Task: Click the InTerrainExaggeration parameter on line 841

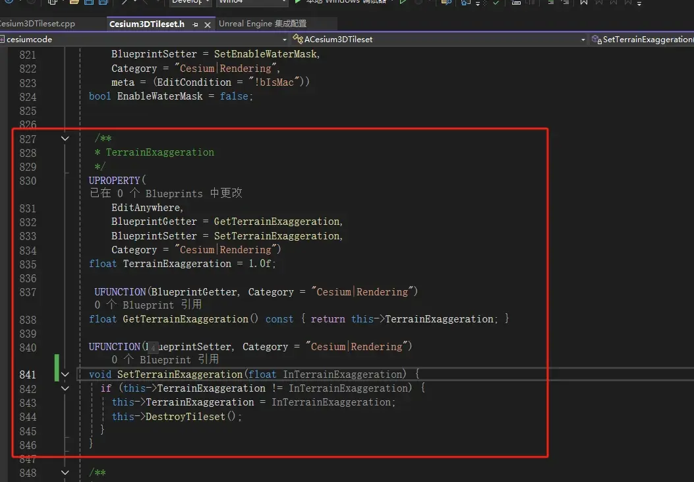Action: pyautogui.click(x=343, y=375)
